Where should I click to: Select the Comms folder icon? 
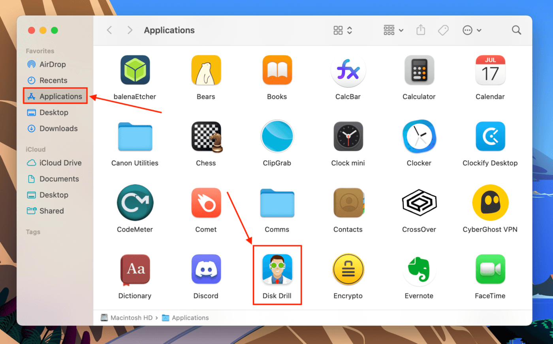pos(277,203)
